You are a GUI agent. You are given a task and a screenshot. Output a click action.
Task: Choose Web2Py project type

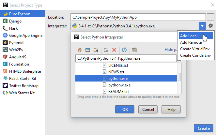pos(23,50)
